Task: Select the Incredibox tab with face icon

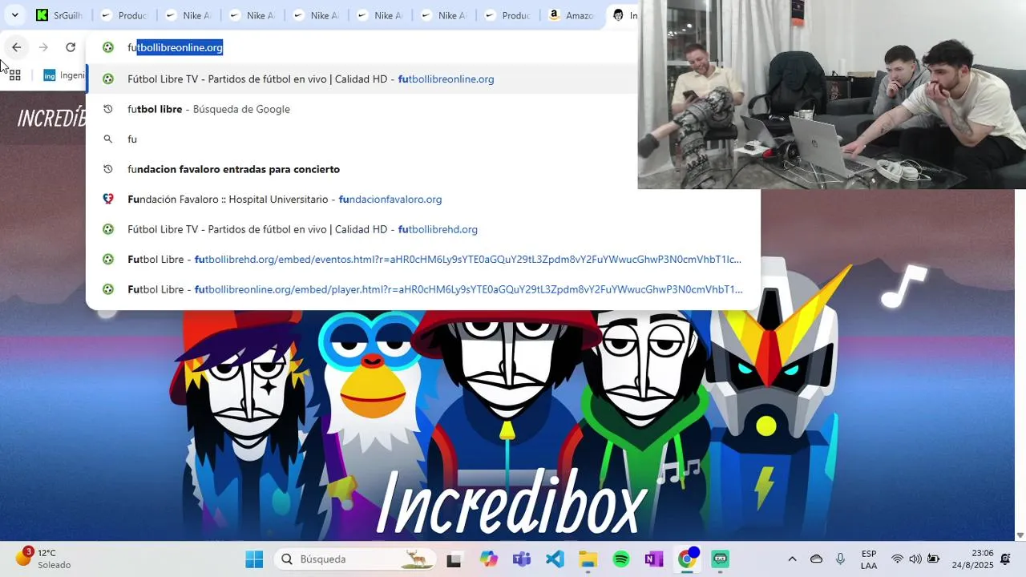Action: click(x=624, y=15)
